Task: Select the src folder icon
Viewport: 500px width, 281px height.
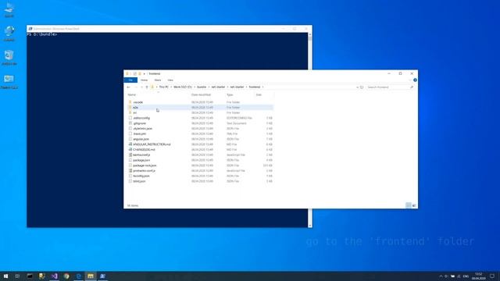Action: [x=130, y=112]
